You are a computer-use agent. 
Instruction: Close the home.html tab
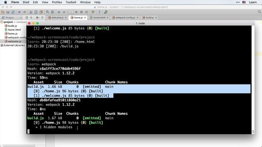107,18
